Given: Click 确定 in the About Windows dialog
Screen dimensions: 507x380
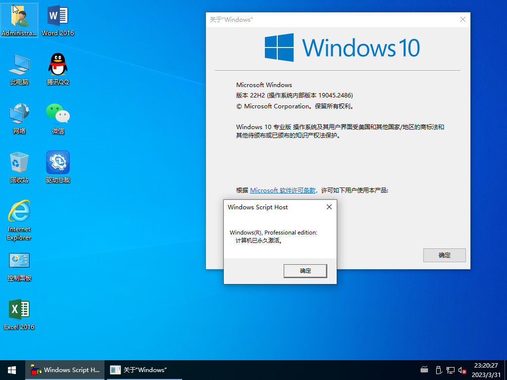Looking at the screenshot, I should [x=444, y=255].
